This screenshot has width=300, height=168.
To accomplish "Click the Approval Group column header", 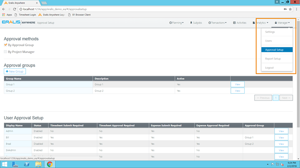I will [x=258, y=125].
